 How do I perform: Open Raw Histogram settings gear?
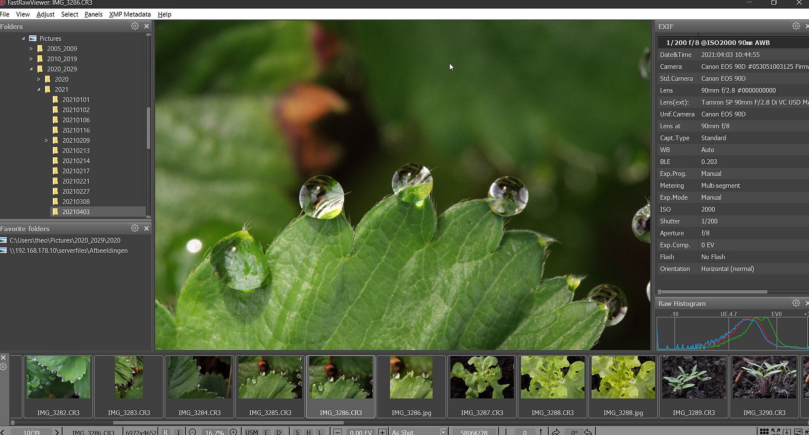[x=796, y=303]
